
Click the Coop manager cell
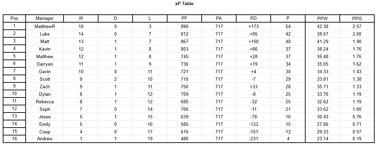click(x=44, y=132)
